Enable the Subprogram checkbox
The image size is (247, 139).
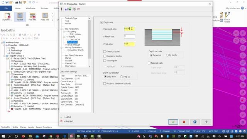pyautogui.click(x=105, y=61)
